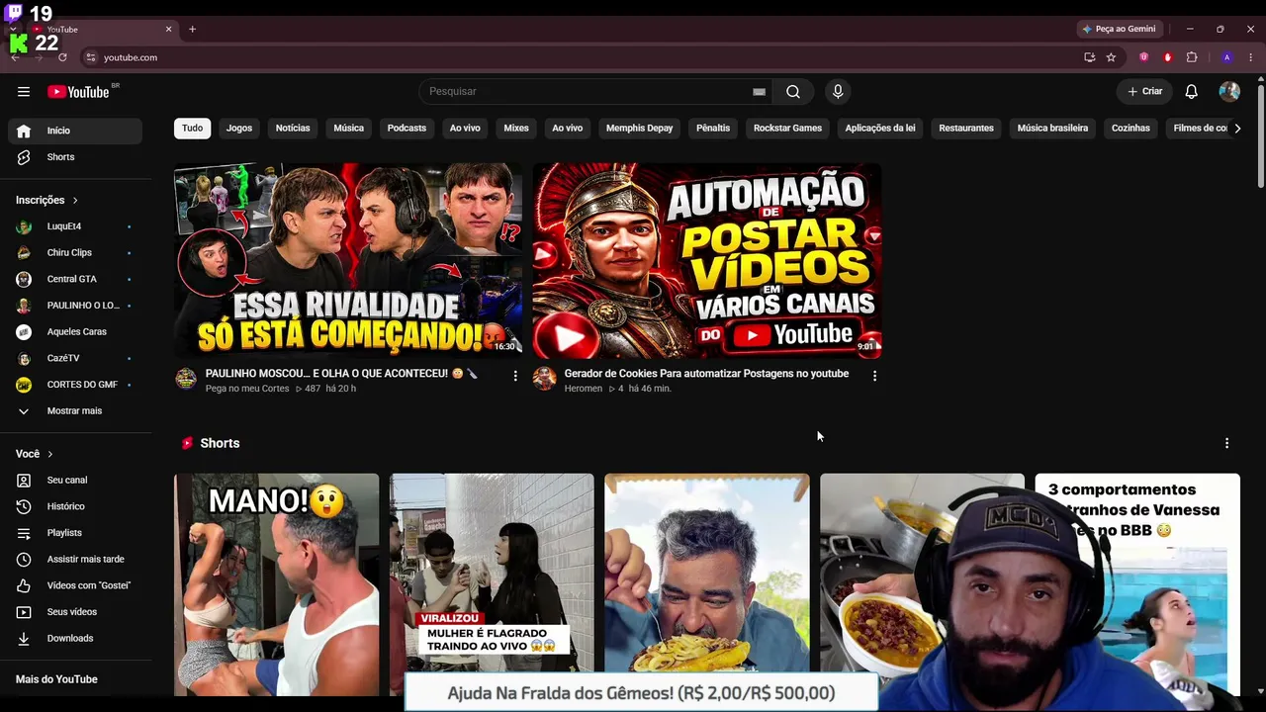This screenshot has height=712, width=1266.
Task: Play the ESSA RIVALIDADE video thumbnail
Action: tap(348, 261)
